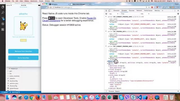Bookmark the page with the star icon
The height and width of the screenshot is (101, 180).
(x=149, y=7)
